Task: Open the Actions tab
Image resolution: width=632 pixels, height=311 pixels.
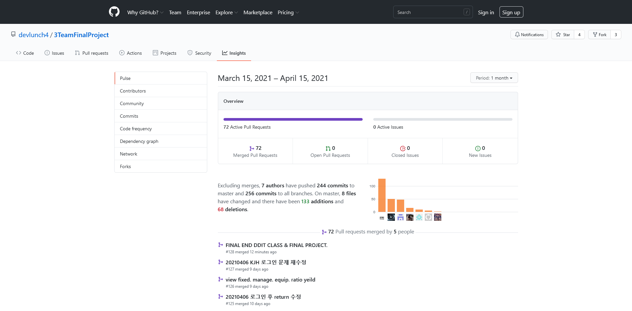Action: tap(131, 53)
